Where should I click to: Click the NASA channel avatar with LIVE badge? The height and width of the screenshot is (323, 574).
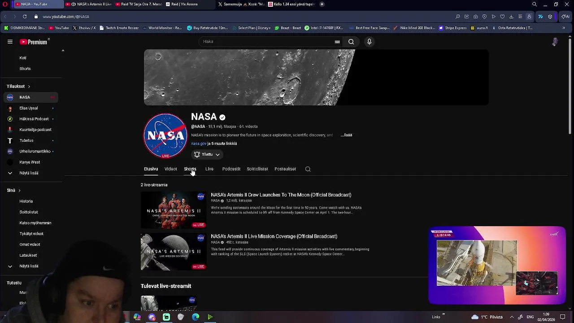click(165, 135)
